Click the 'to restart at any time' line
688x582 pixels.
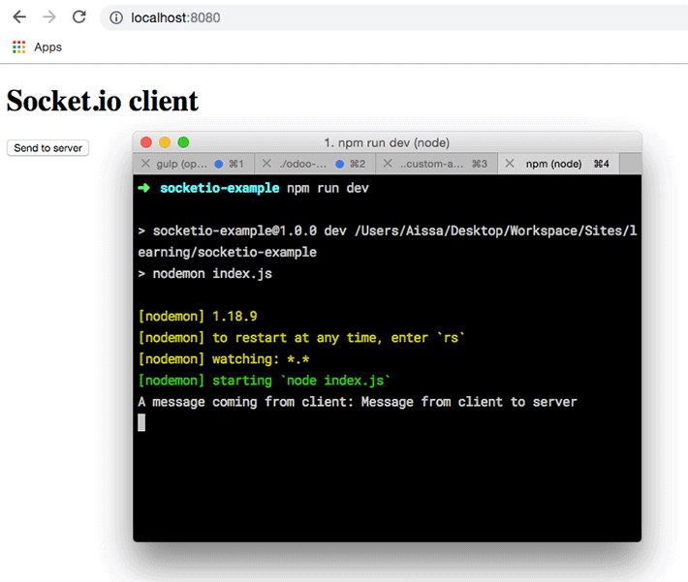(x=301, y=338)
